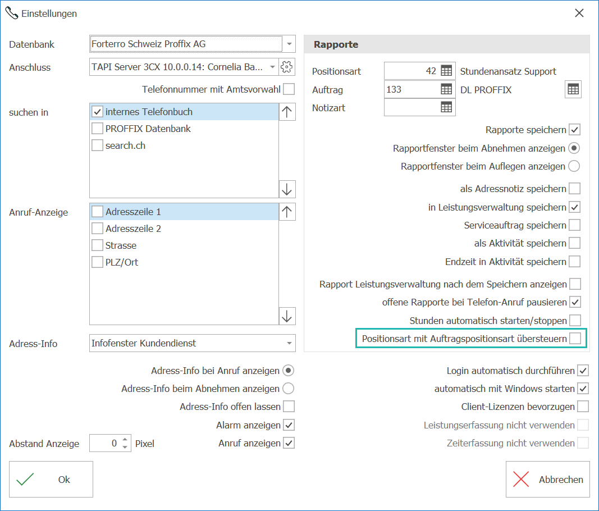The width and height of the screenshot is (599, 511).
Task: Enable 'Stunden automatisch starten/stoppen'
Action: pyautogui.click(x=575, y=320)
